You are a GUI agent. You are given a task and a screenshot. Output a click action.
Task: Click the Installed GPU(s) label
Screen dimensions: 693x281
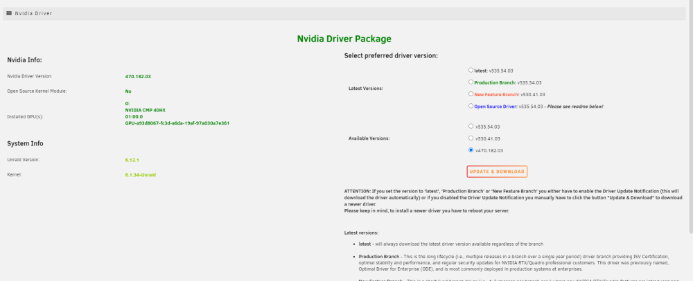[25, 117]
